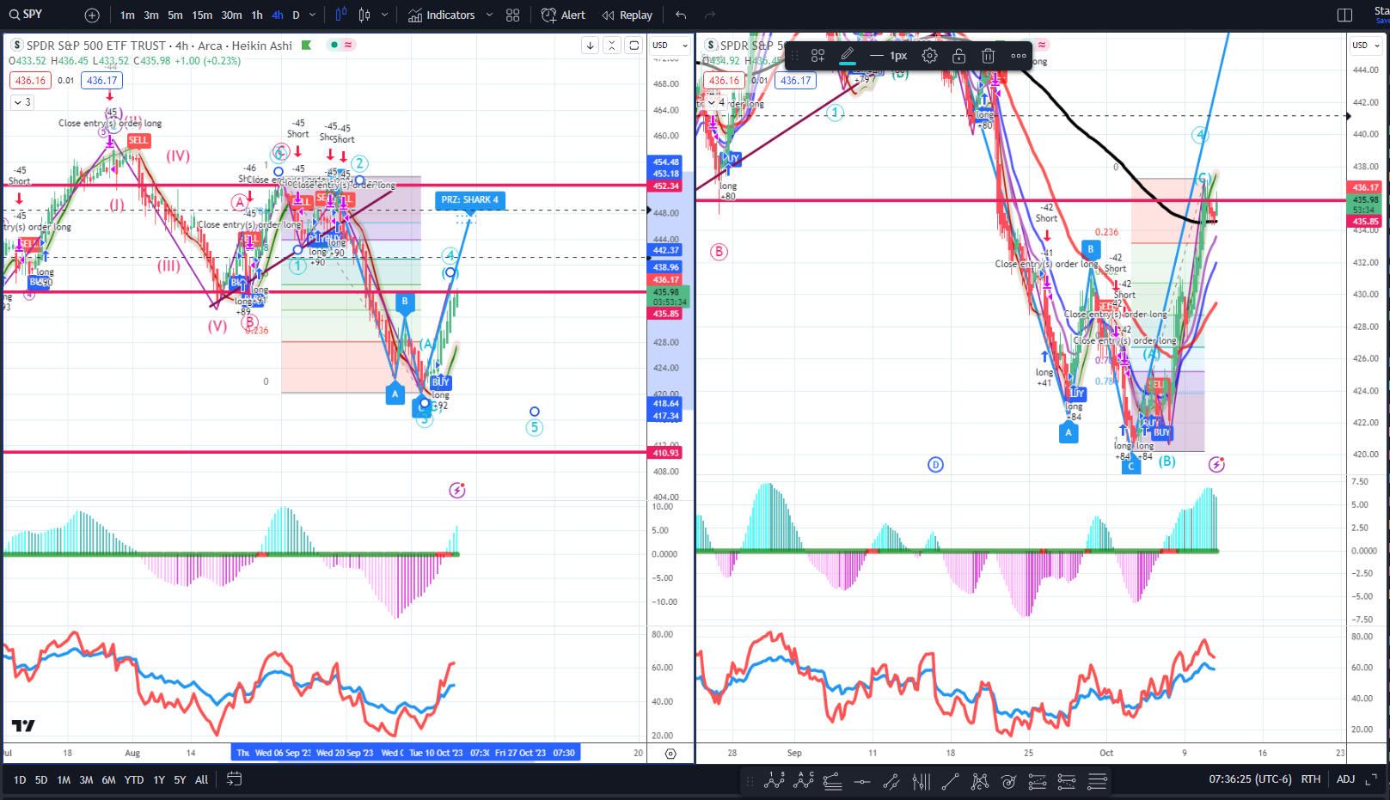Click left chart move pane down arrow
Image resolution: width=1390 pixels, height=800 pixels.
pyautogui.click(x=590, y=46)
